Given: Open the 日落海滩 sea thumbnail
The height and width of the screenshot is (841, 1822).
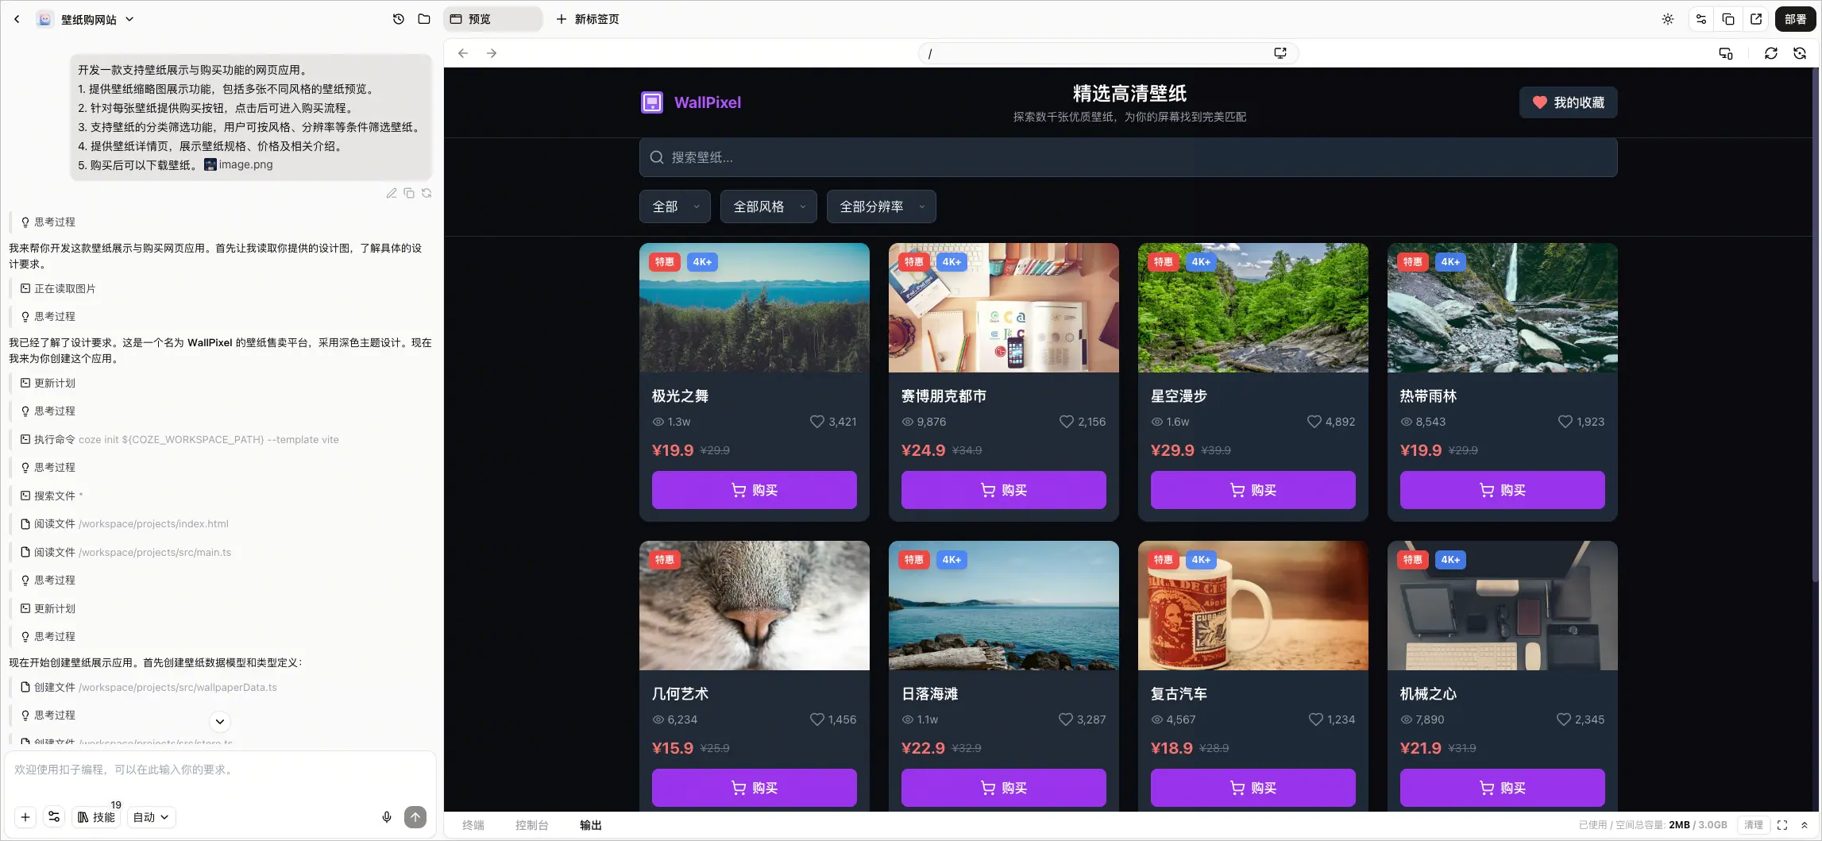Looking at the screenshot, I should (x=1004, y=605).
